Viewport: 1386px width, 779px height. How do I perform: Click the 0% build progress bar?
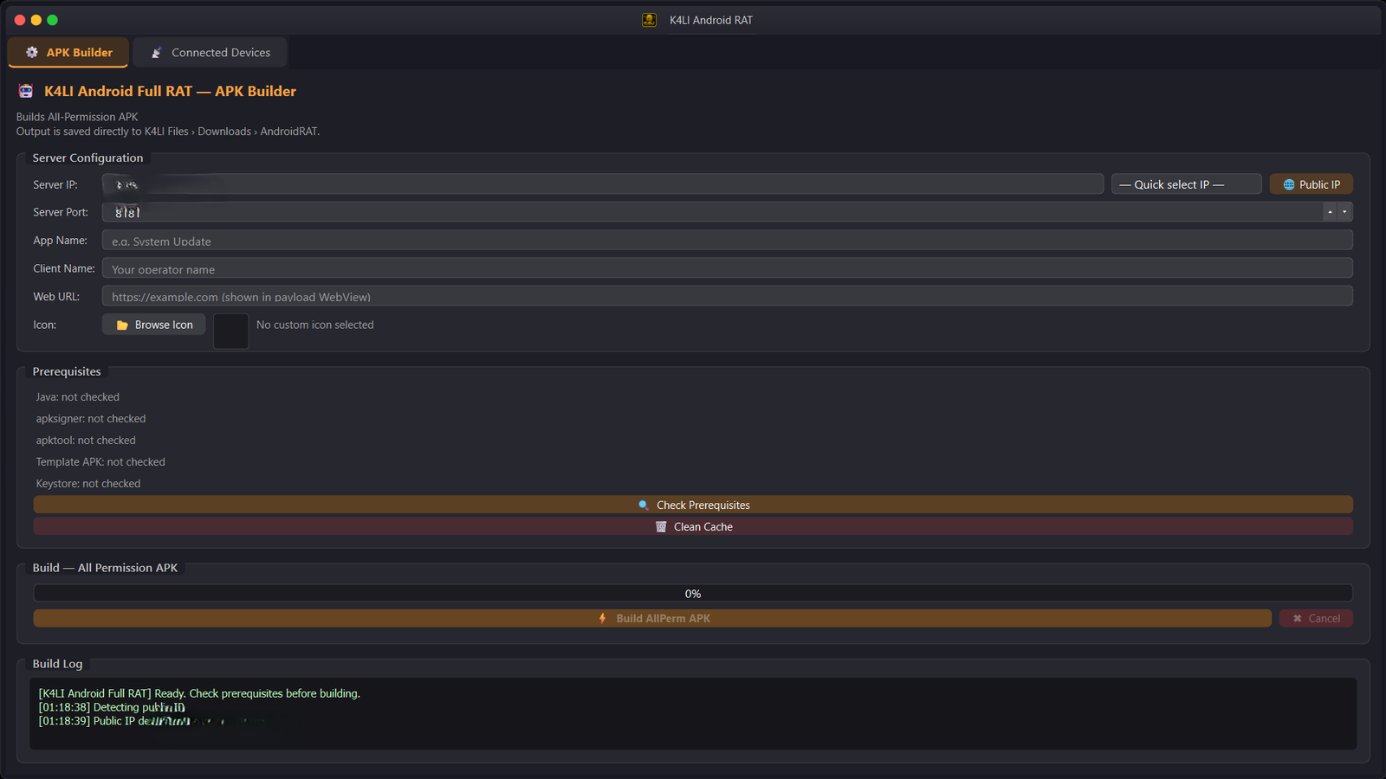tap(693, 594)
